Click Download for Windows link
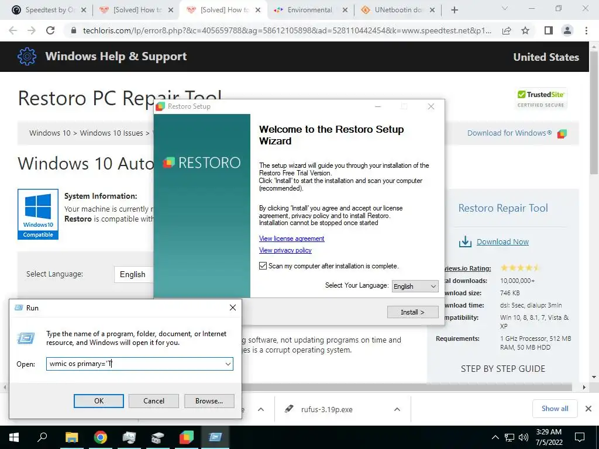The image size is (599, 449). (x=510, y=133)
